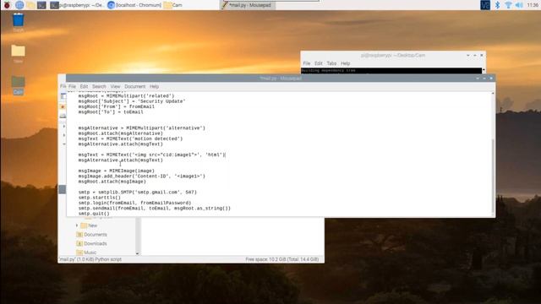This screenshot has width=541, height=304.
Task: Click the terminal window title bar
Action: coord(392,56)
